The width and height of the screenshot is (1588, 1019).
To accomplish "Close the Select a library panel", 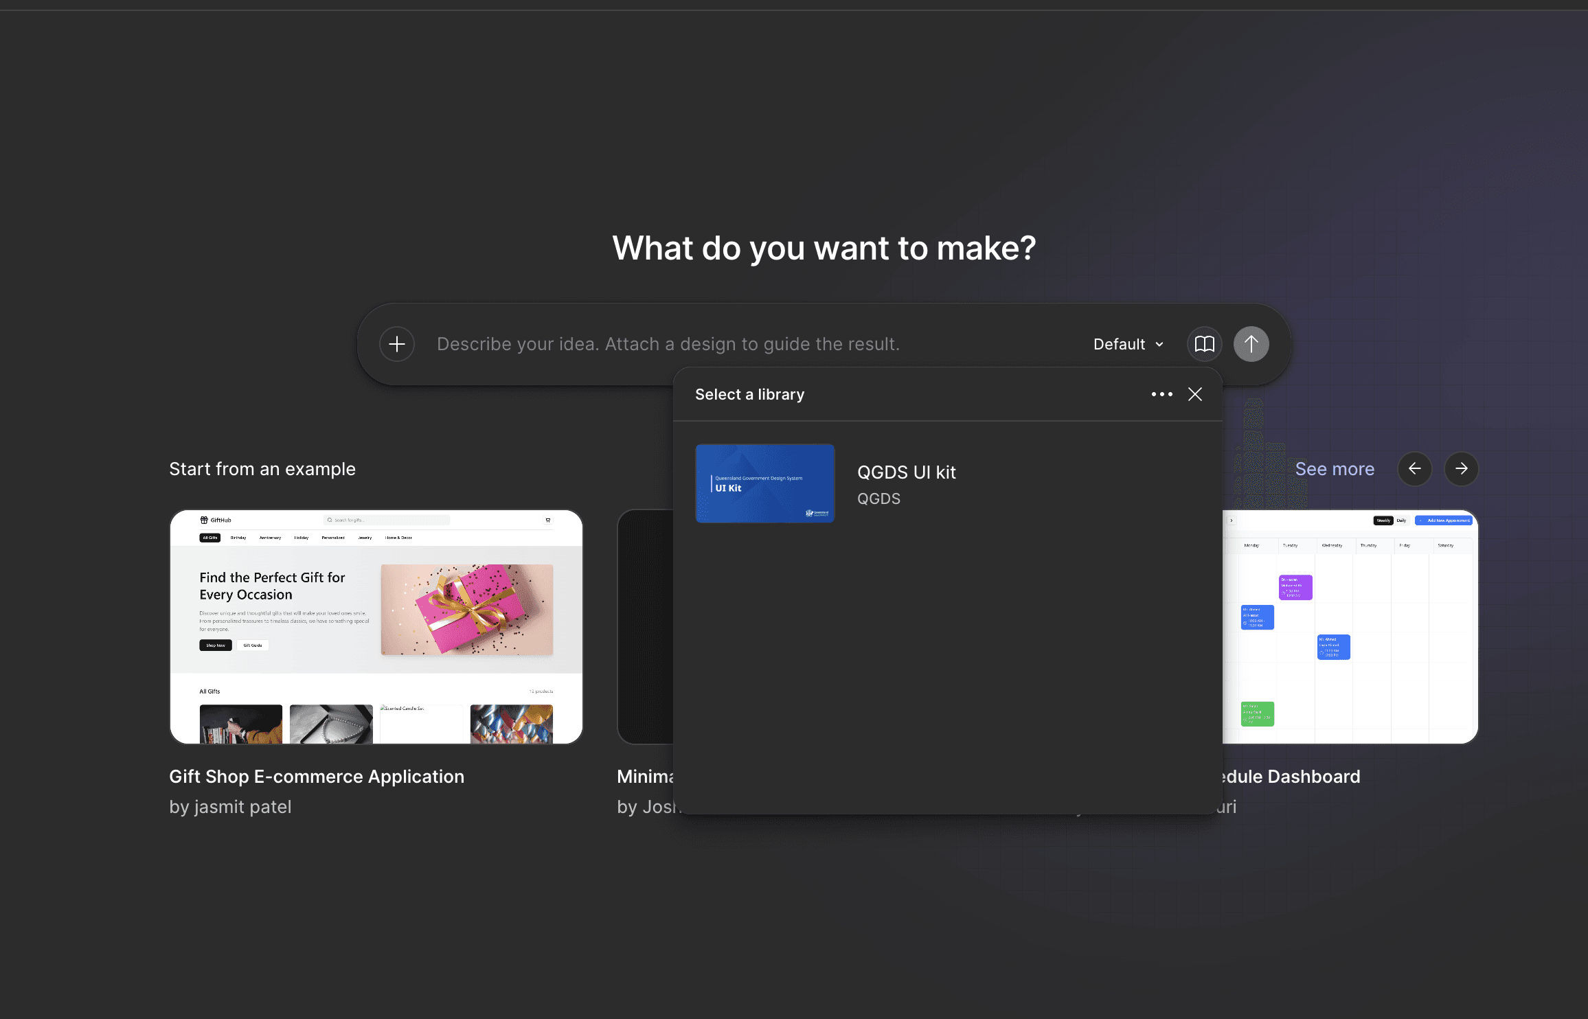I will tap(1195, 394).
